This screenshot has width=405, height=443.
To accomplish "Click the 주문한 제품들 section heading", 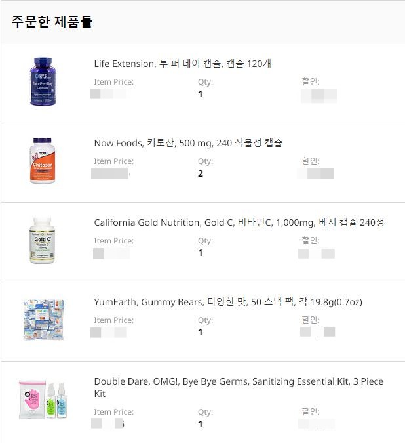I will [52, 22].
